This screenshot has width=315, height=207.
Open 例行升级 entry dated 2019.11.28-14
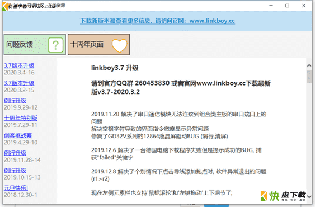click(x=15, y=153)
